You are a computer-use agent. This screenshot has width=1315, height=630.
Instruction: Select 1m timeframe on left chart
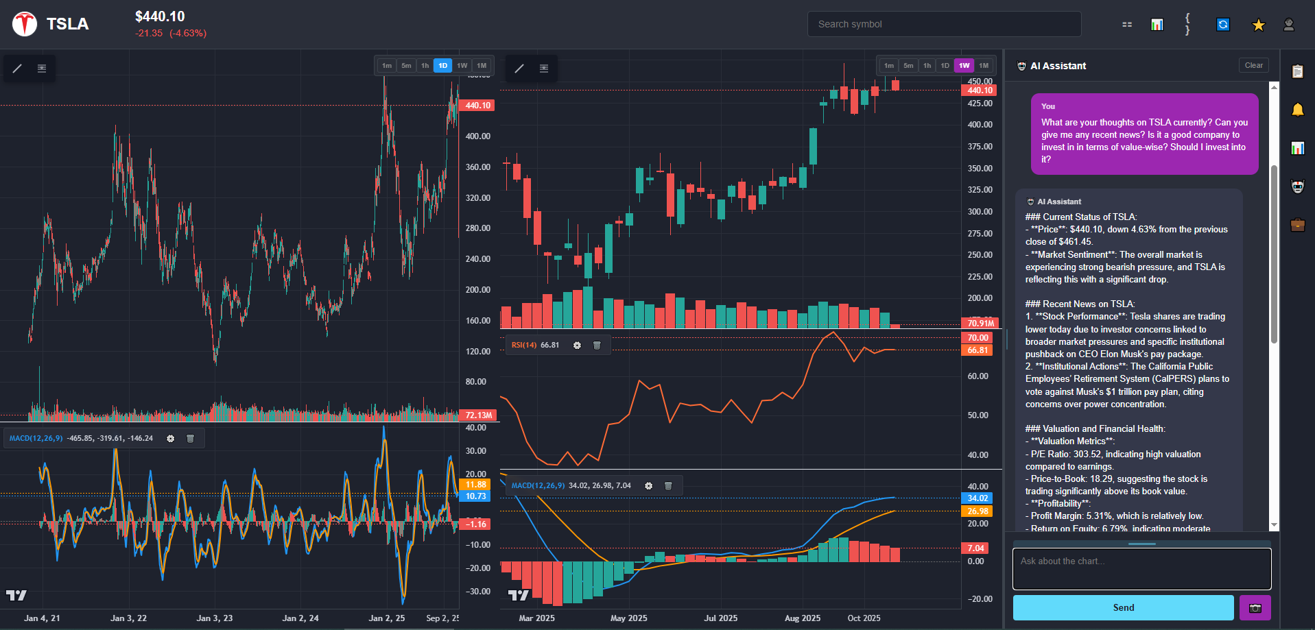(387, 66)
